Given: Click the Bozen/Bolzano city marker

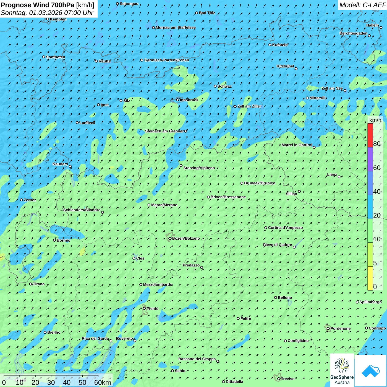Looking at the screenshot, I should point(170,238).
